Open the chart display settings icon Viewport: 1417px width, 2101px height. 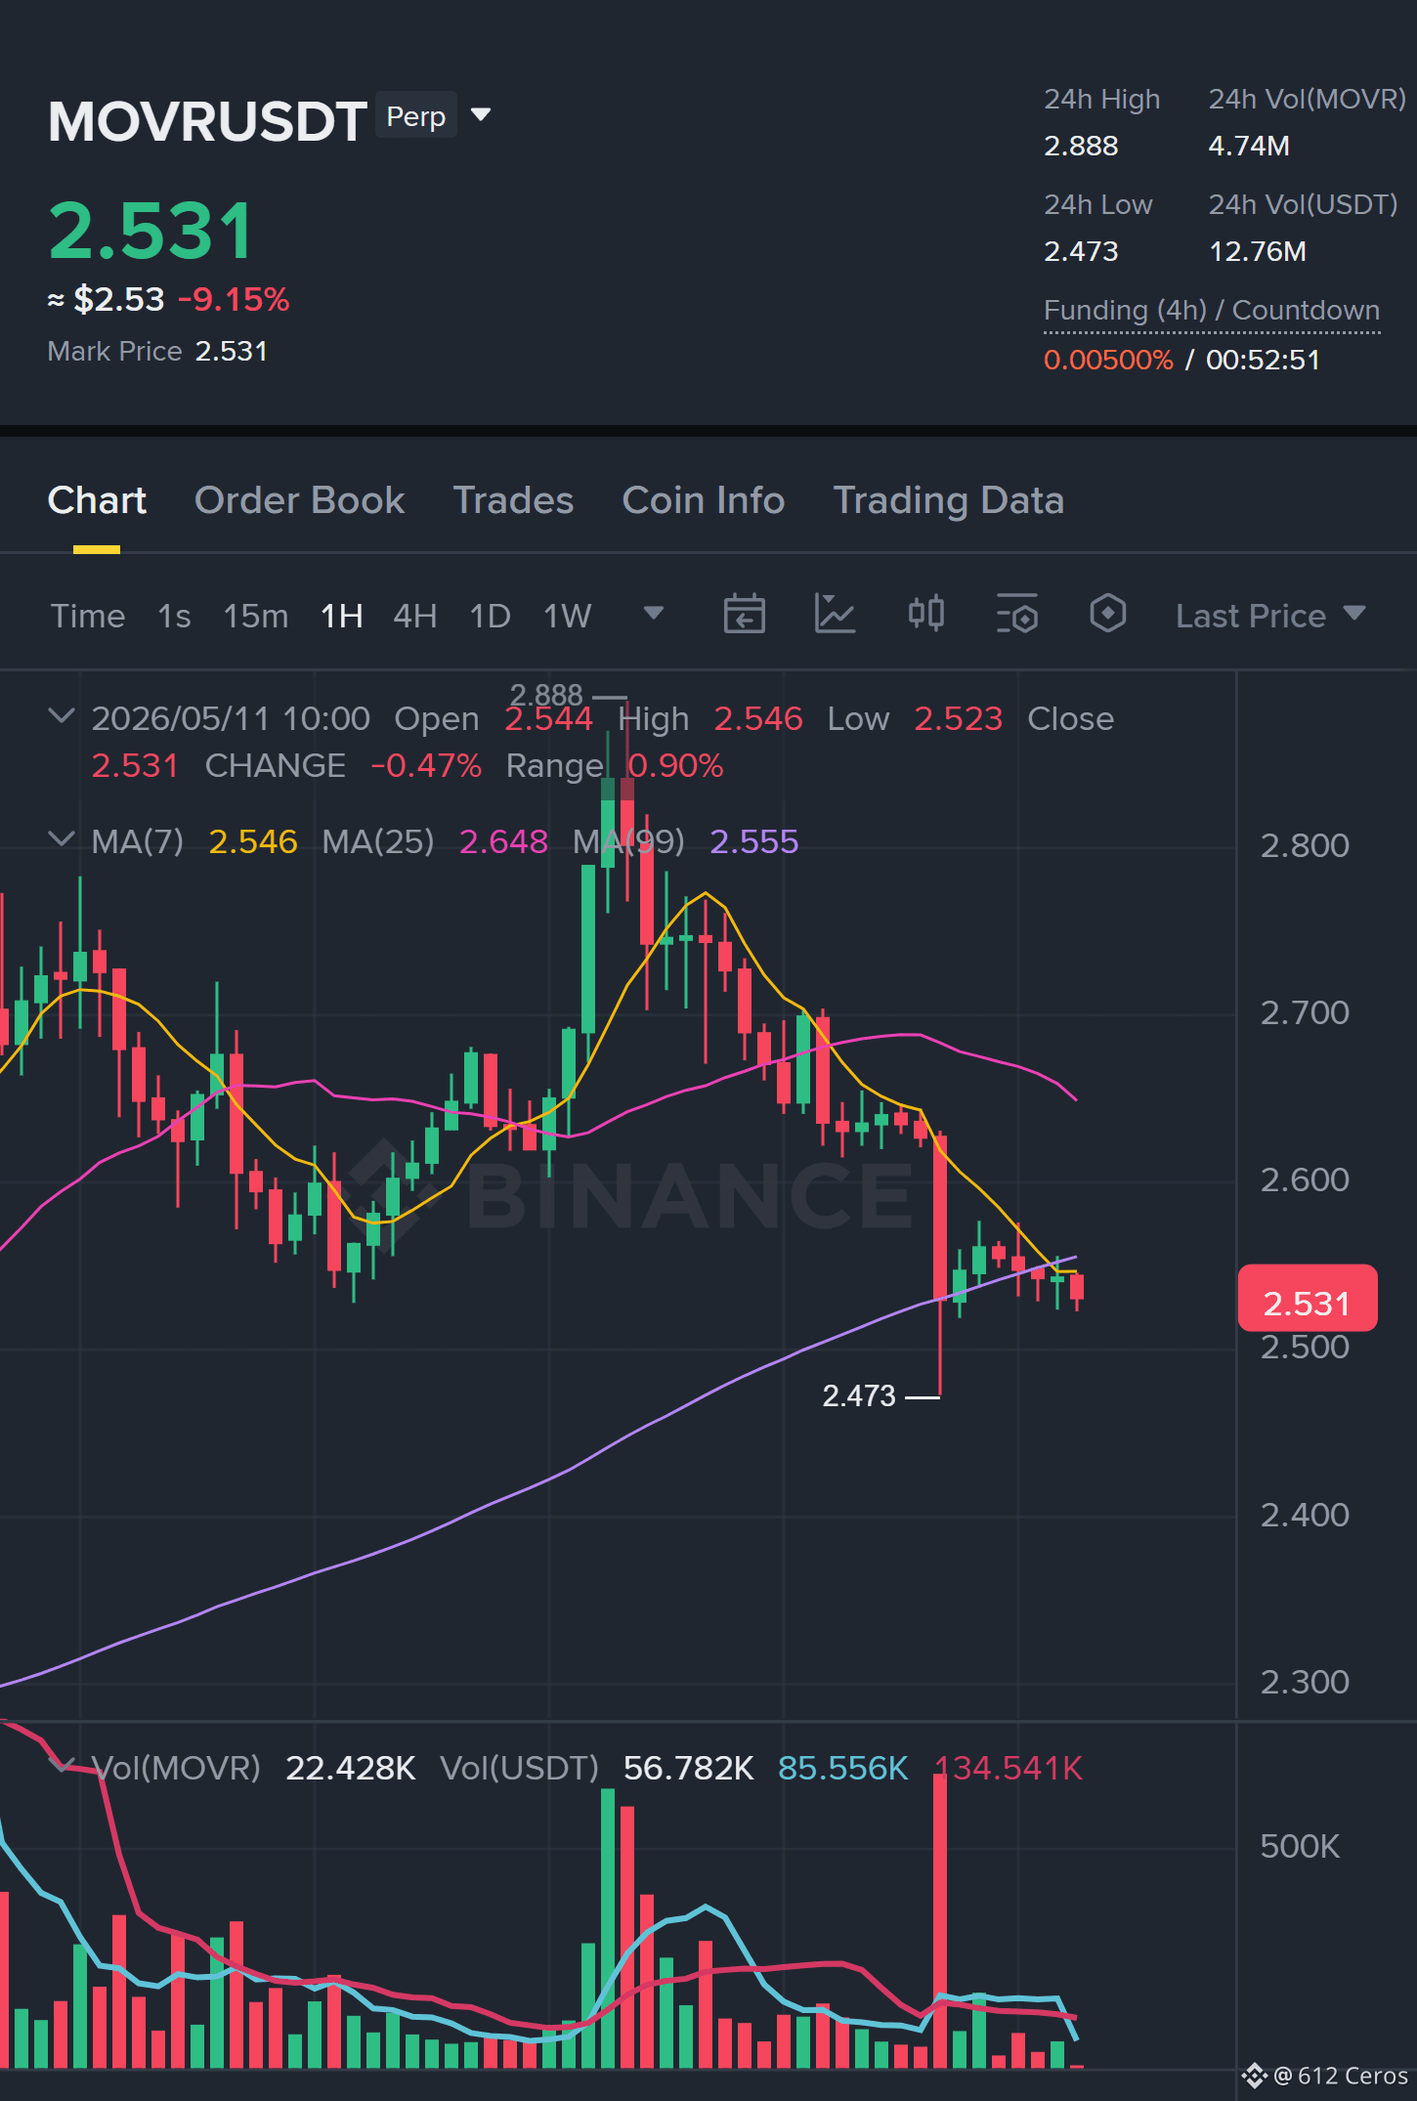1016,615
